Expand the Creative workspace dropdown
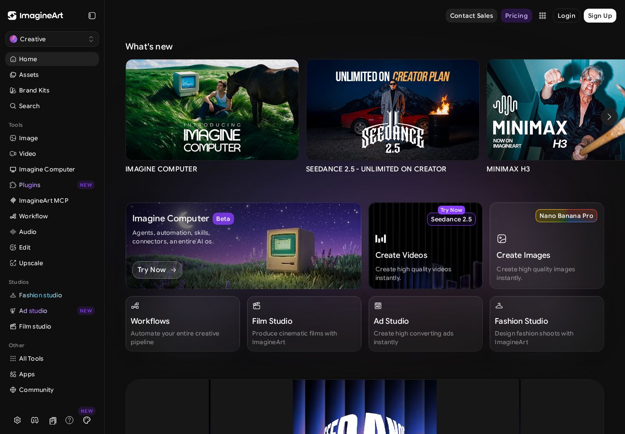Image resolution: width=625 pixels, height=434 pixels. 52,39
